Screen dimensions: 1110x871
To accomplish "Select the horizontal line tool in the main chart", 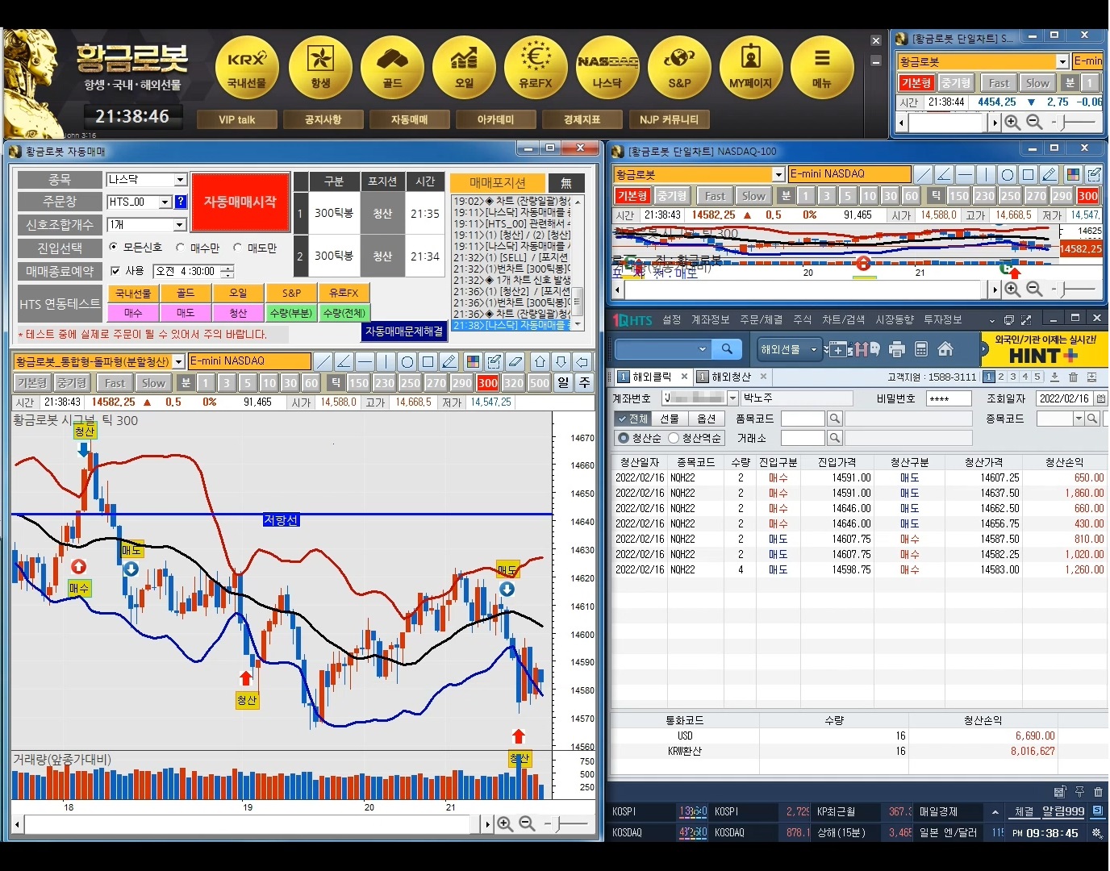I will click(x=365, y=361).
